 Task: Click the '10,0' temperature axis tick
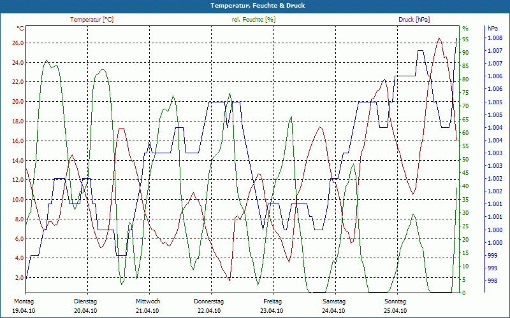coord(18,200)
